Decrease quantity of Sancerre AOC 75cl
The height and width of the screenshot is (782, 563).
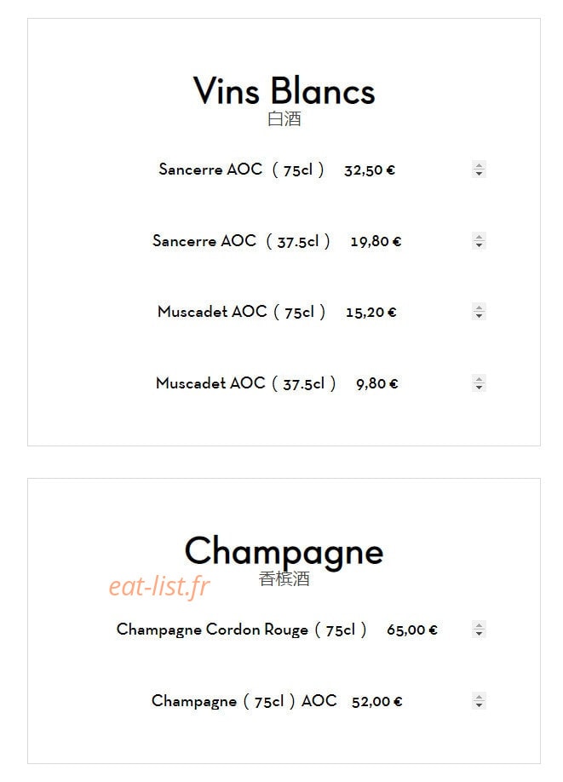click(479, 174)
